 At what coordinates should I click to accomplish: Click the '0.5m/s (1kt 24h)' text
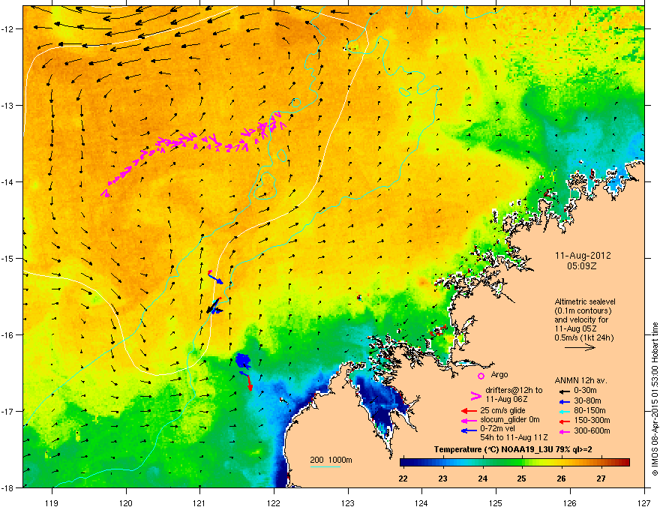[583, 337]
